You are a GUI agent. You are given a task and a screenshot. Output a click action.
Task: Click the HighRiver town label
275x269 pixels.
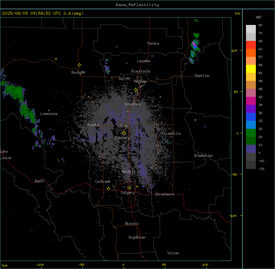[137, 237]
